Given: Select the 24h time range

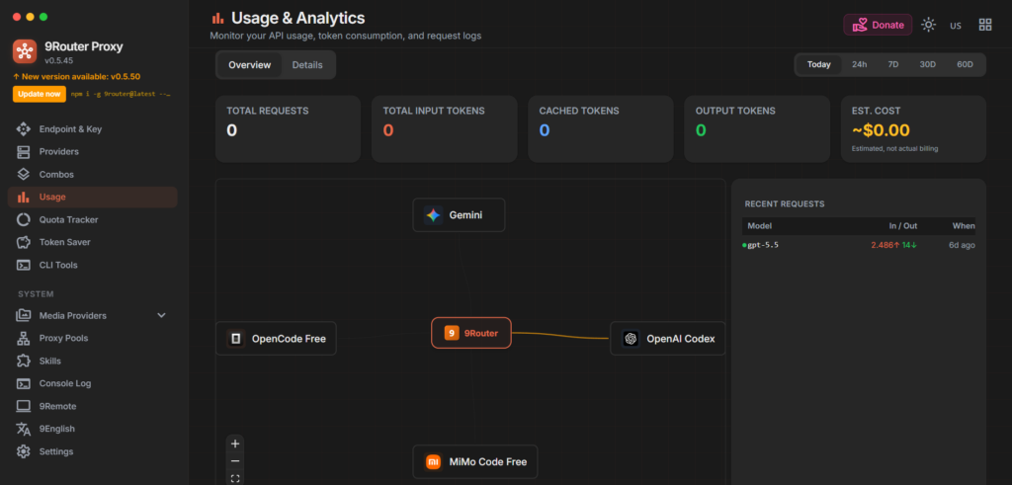Looking at the screenshot, I should pyautogui.click(x=859, y=64).
